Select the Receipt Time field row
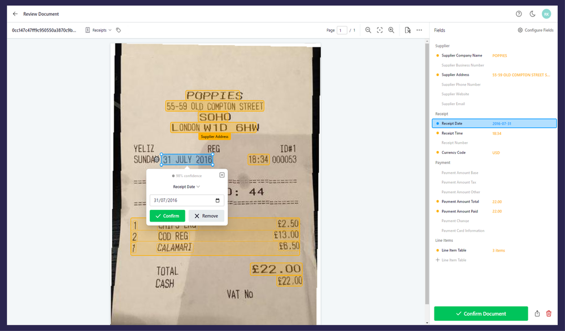Viewport: 565px width, 331px height. point(494,133)
